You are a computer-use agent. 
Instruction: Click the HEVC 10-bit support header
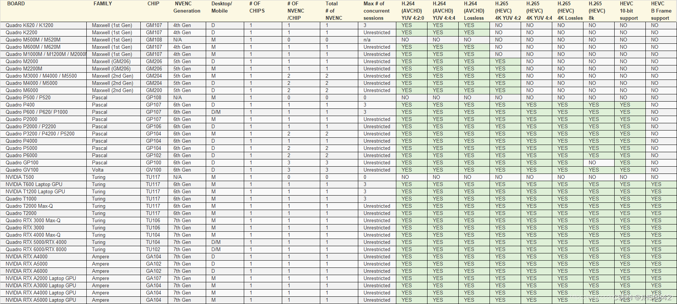tap(629, 11)
